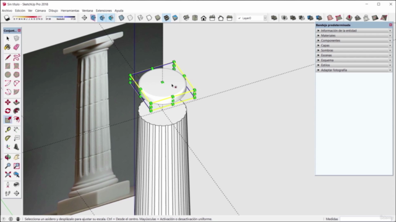Select the Follow Me tool

coord(17,111)
